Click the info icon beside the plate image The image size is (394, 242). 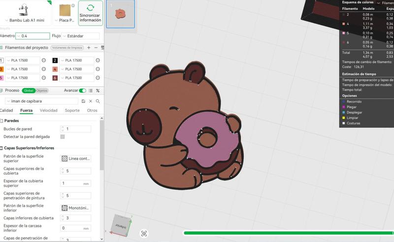pyautogui.click(x=73, y=5)
